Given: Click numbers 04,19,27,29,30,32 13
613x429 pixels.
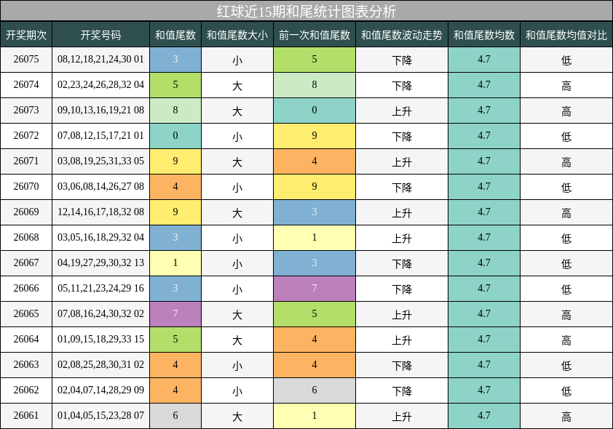Looking at the screenshot, I should coord(101,262).
